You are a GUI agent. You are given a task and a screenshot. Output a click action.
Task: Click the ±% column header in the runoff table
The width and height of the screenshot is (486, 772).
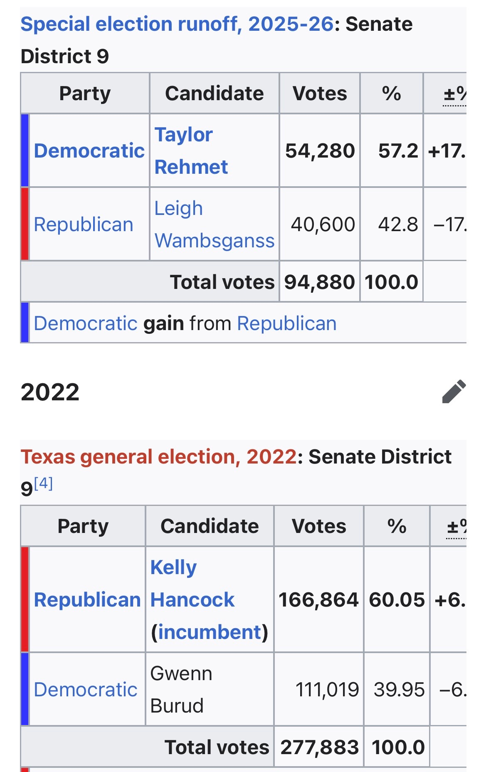(454, 94)
